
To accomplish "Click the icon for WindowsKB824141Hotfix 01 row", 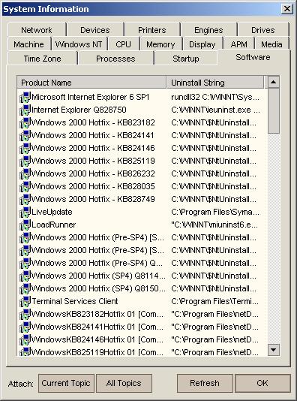I will pos(25,327).
